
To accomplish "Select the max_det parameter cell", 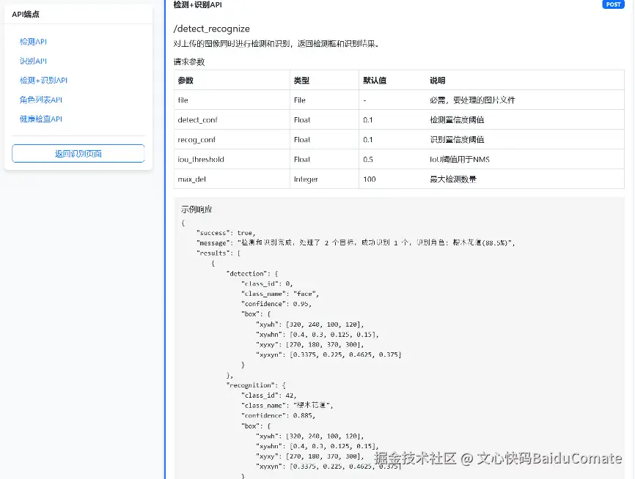I will [232, 179].
